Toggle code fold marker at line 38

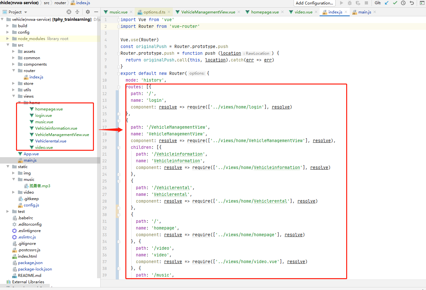(119, 269)
